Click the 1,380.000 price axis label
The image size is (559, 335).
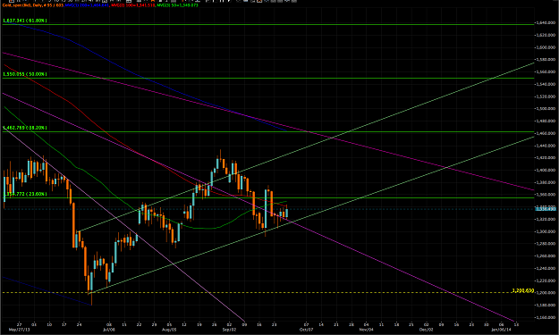[x=546, y=182]
